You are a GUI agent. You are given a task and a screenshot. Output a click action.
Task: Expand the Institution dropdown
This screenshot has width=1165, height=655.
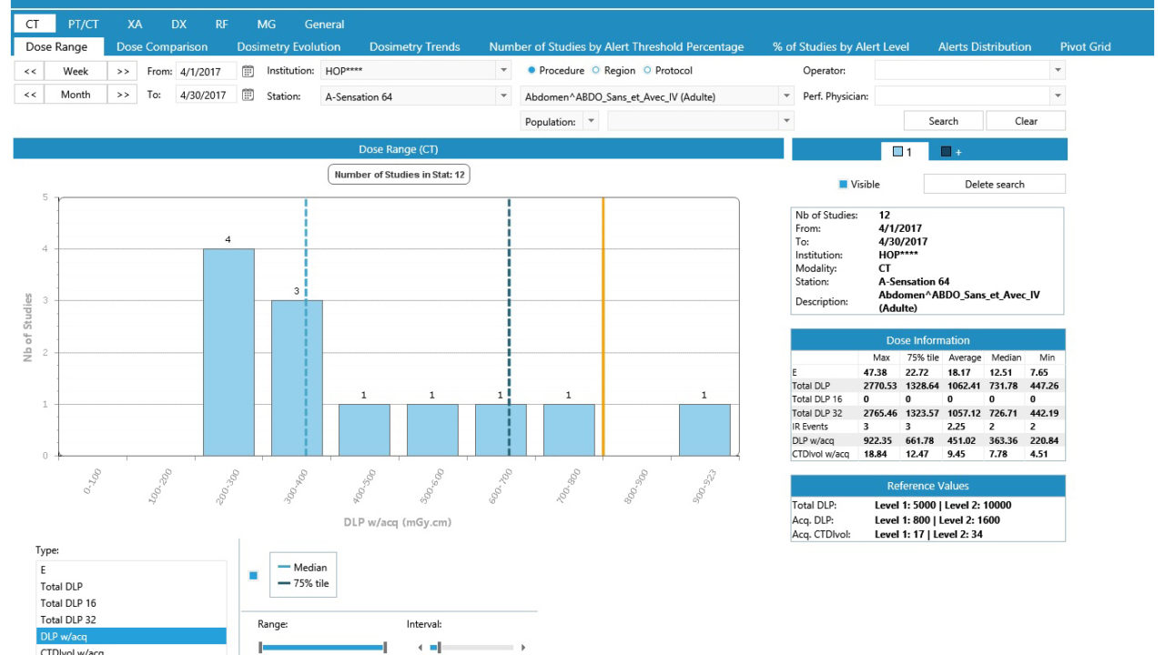coord(504,71)
